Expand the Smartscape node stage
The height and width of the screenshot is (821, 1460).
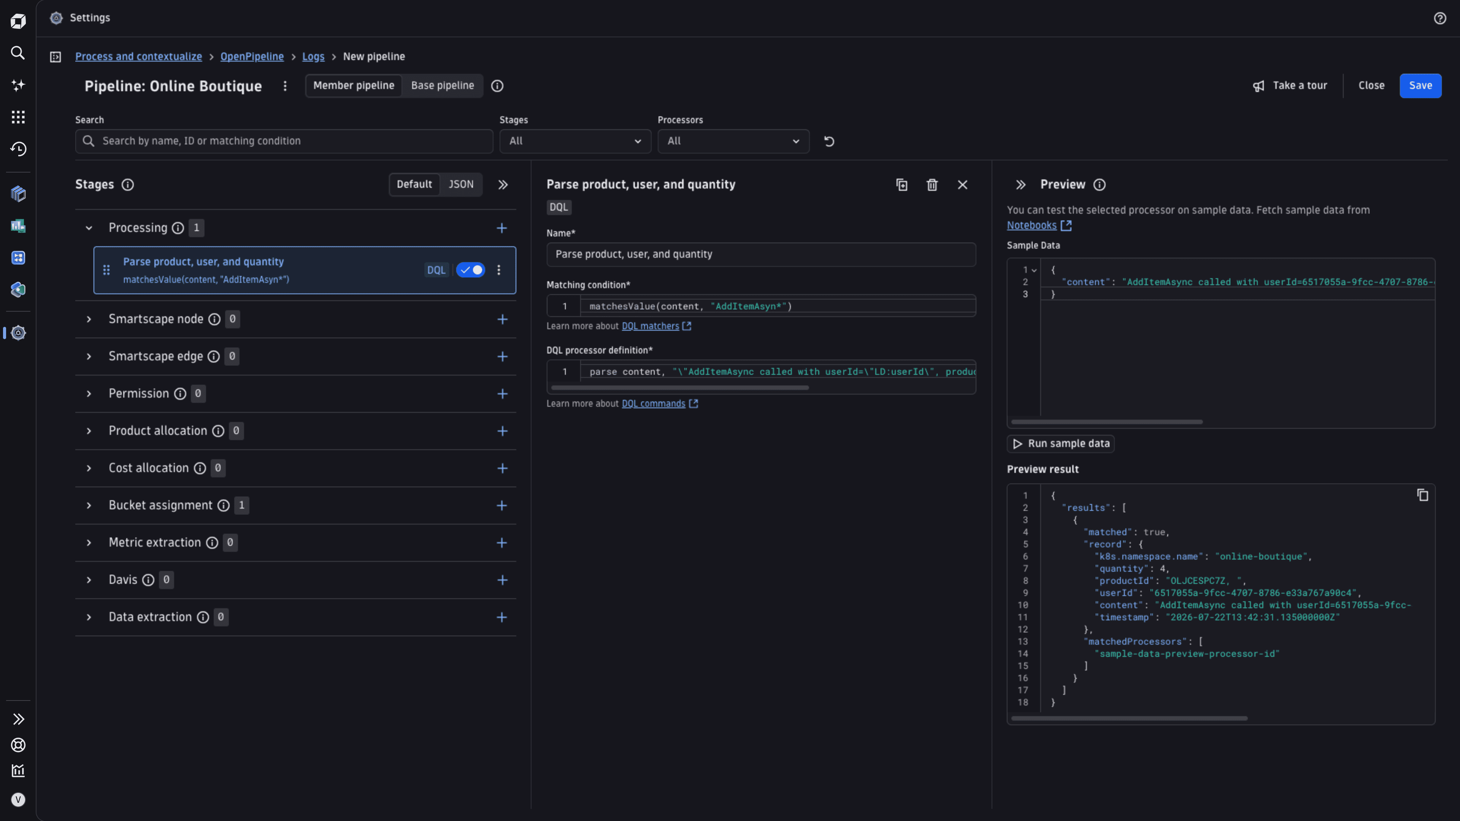pyautogui.click(x=89, y=319)
